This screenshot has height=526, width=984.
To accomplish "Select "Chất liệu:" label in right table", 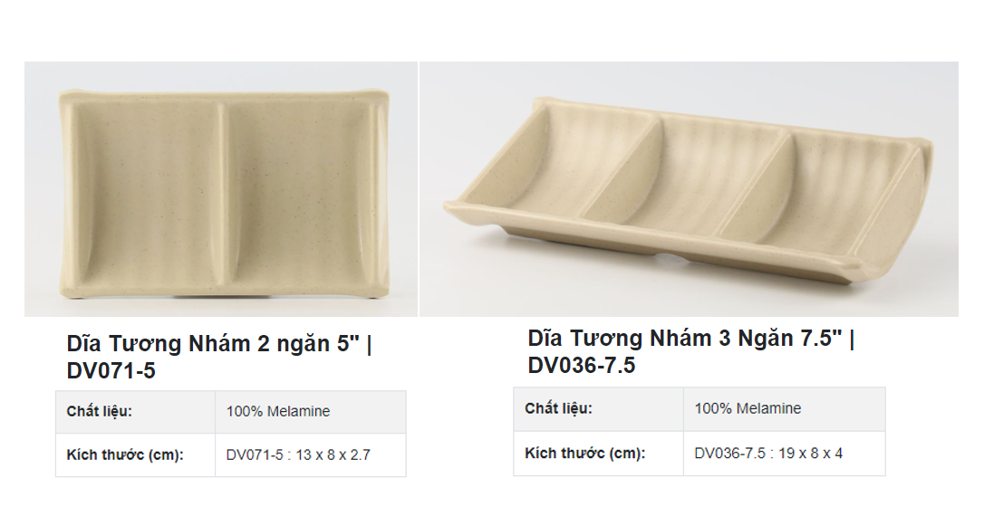I will 558,409.
